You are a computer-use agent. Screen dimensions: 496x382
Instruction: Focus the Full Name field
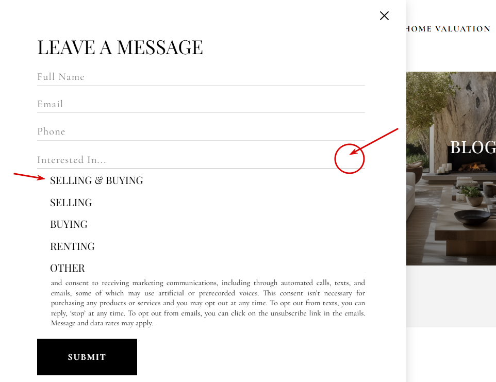point(201,77)
